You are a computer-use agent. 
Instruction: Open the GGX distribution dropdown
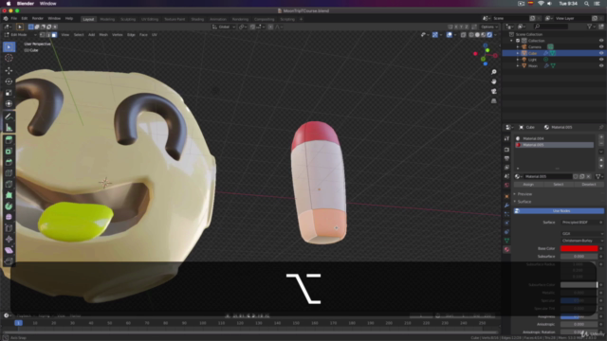(x=582, y=234)
